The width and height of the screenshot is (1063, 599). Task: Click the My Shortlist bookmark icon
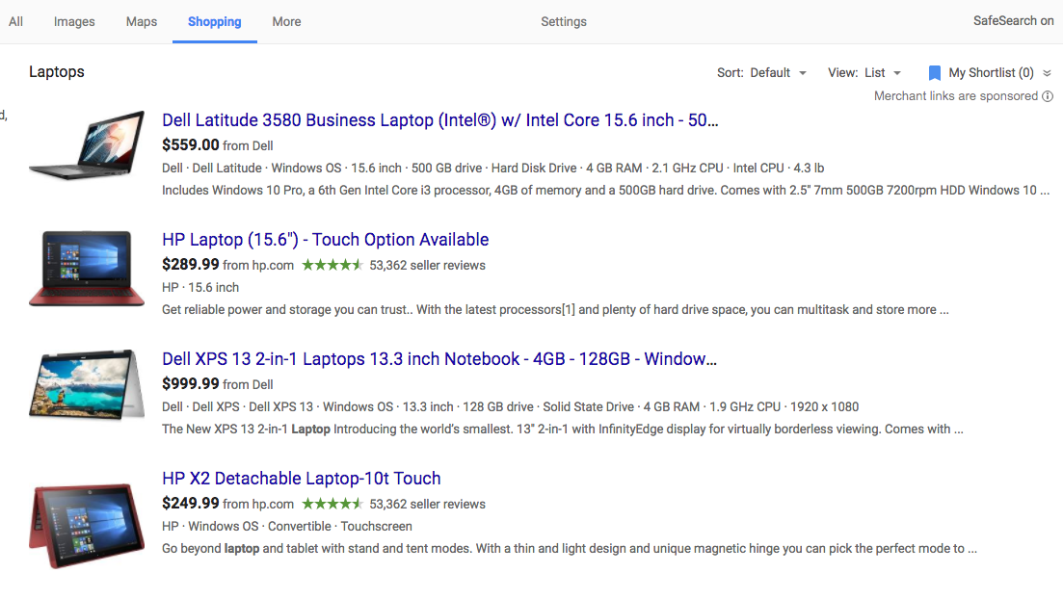934,73
